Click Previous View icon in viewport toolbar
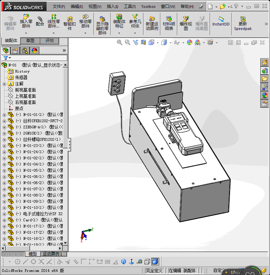The height and width of the screenshot is (275, 270). (135, 42)
